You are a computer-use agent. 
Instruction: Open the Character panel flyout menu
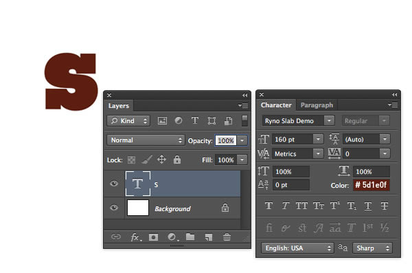(x=393, y=105)
